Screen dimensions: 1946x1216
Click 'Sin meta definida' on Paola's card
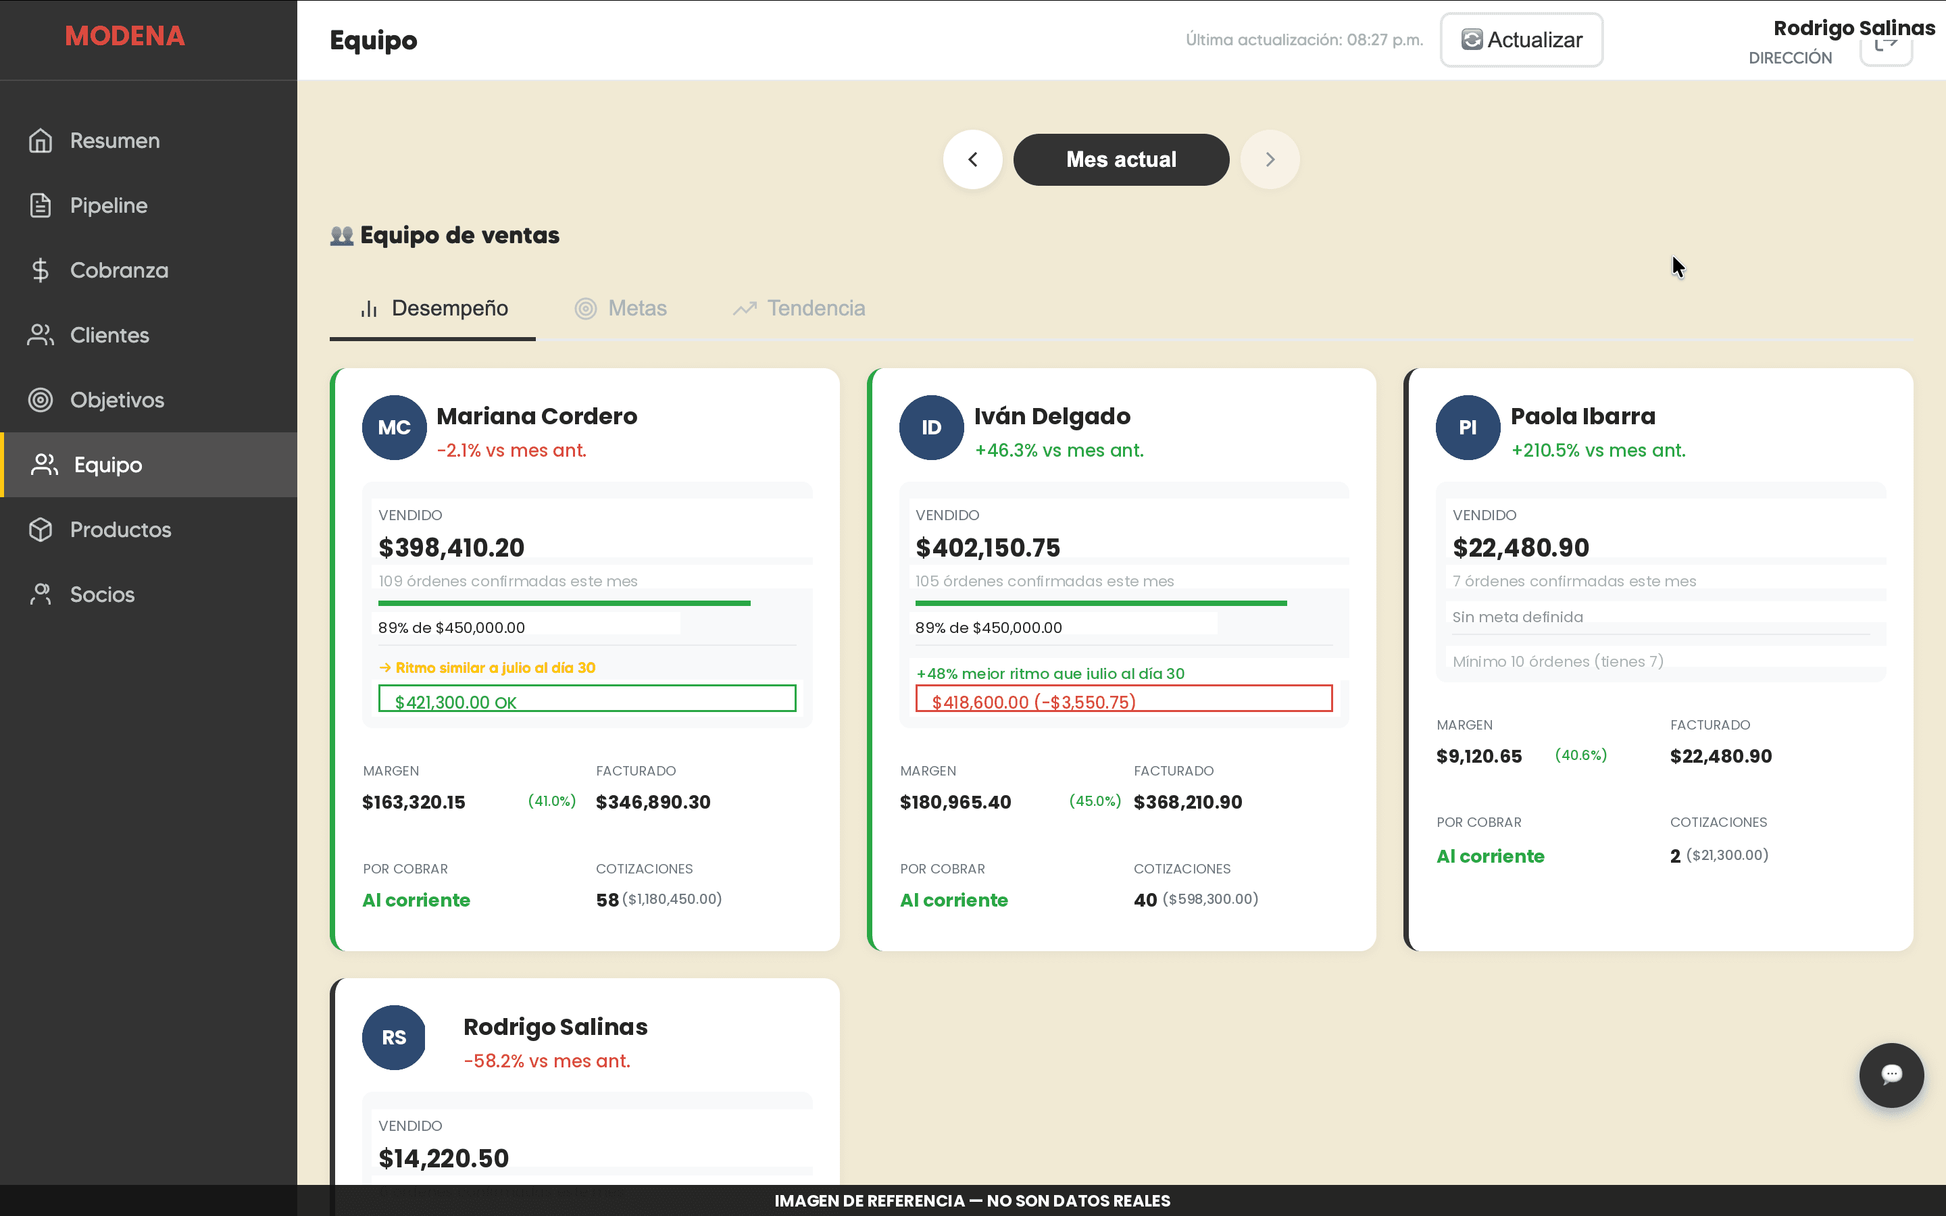(x=1518, y=617)
